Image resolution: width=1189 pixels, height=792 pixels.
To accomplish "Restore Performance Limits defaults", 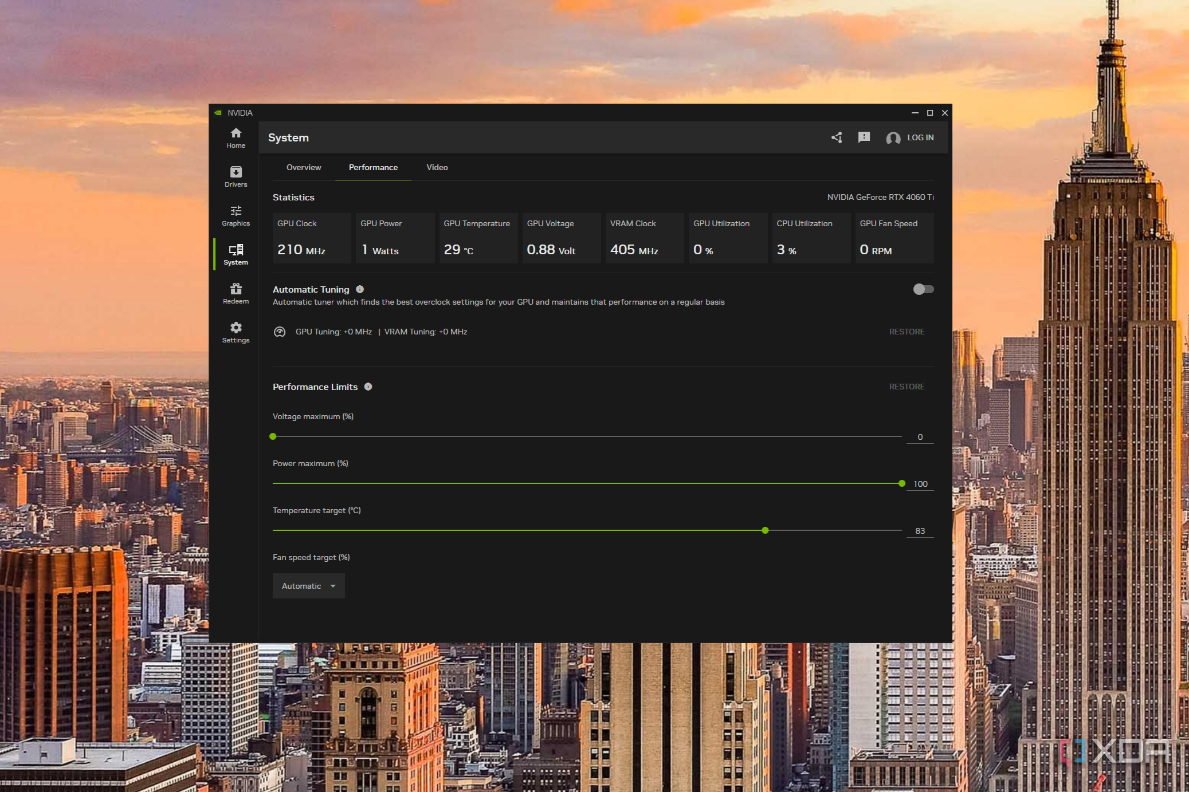I will click(907, 387).
